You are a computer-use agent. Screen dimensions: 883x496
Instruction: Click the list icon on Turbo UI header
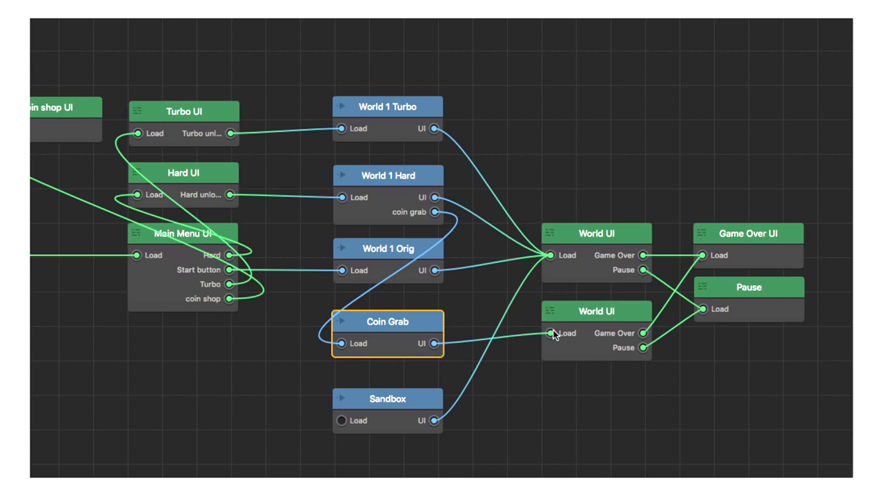click(137, 111)
